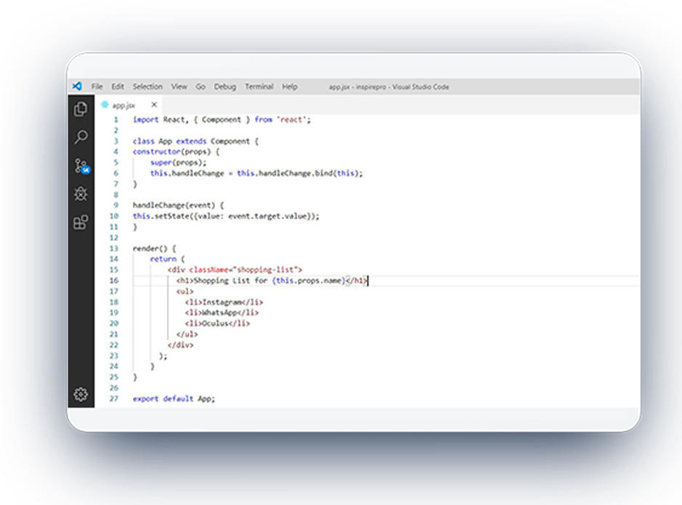682x505 pixels.
Task: Open the Manage gear icon
Action: tap(81, 394)
